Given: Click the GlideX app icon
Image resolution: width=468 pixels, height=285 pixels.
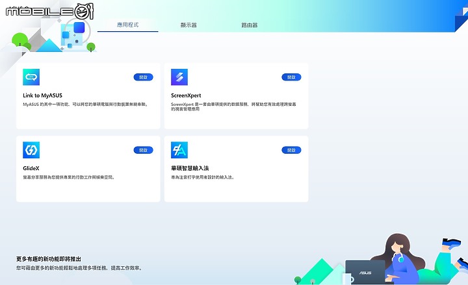Looking at the screenshot, I should pos(31,150).
